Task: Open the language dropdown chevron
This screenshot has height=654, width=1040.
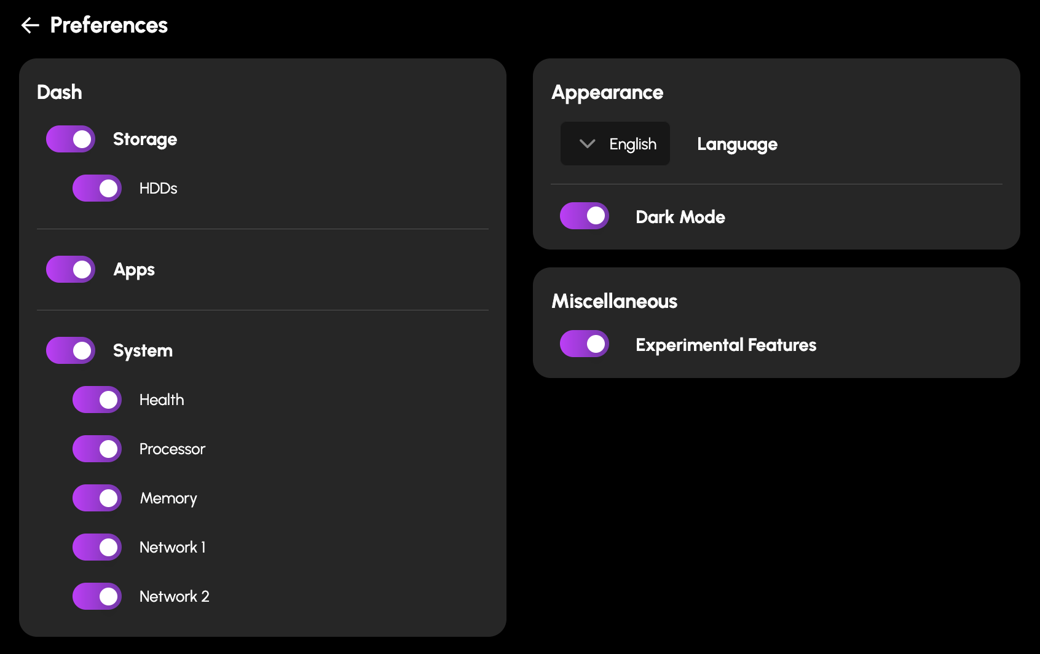Action: 586,143
